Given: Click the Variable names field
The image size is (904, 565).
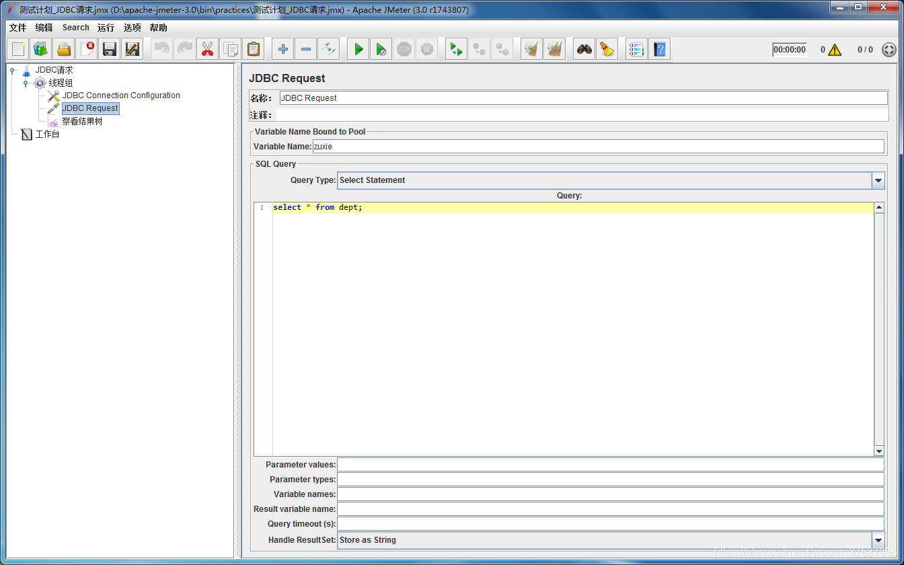Looking at the screenshot, I should tap(611, 494).
